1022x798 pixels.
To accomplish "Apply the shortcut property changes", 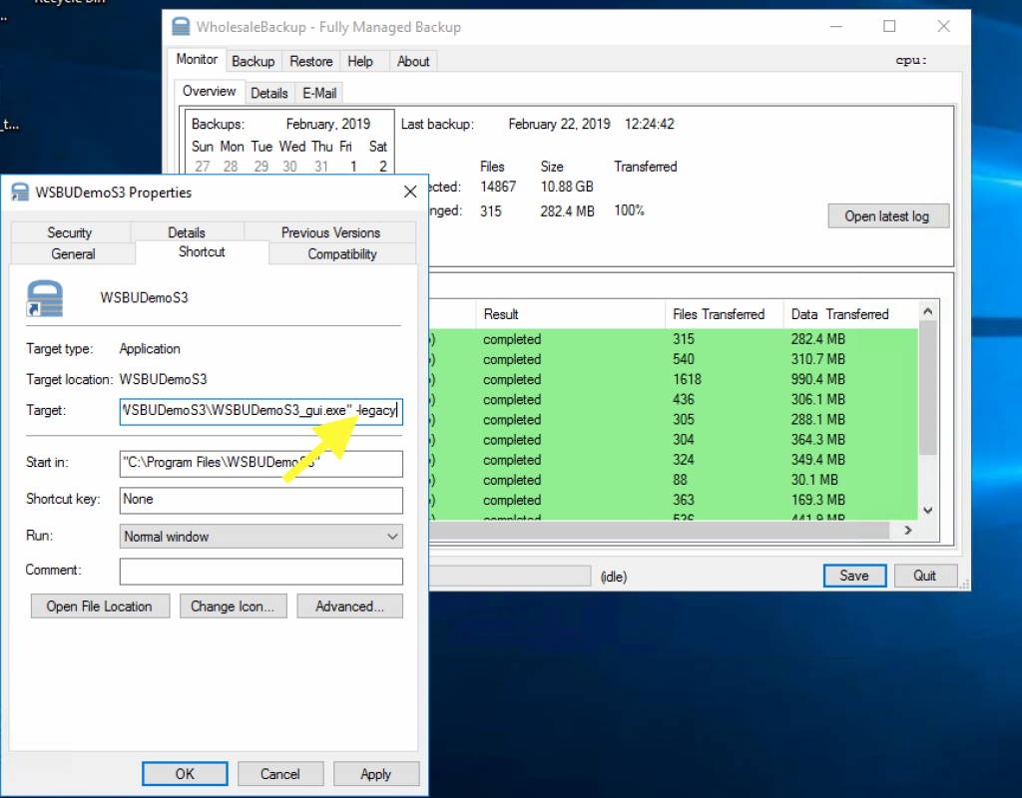I will coord(376,774).
